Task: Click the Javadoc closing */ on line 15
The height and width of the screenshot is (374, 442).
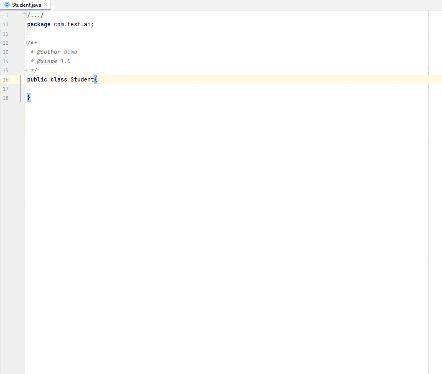Action: (x=34, y=70)
